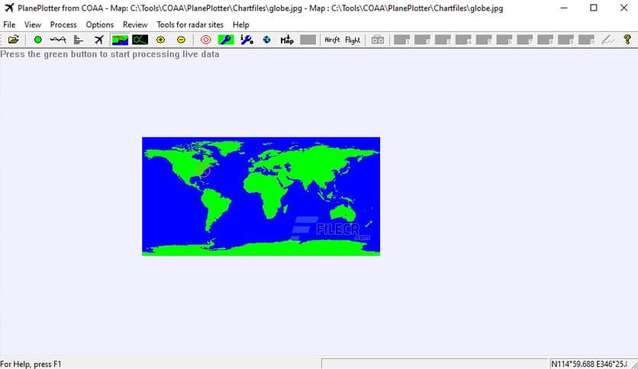Screen dimensions: 638x369
Task: Click the 'Press the green button' message
Action: coord(110,54)
